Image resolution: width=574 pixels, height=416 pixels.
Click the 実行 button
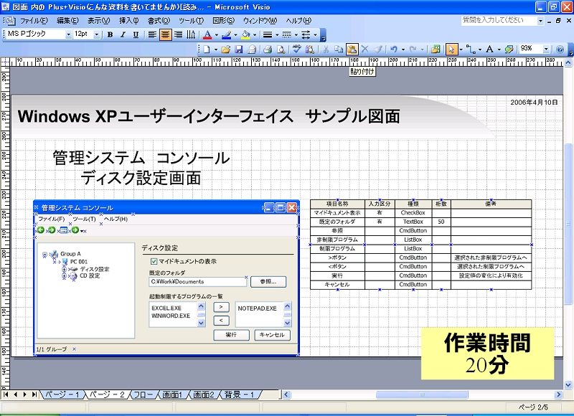pos(231,335)
